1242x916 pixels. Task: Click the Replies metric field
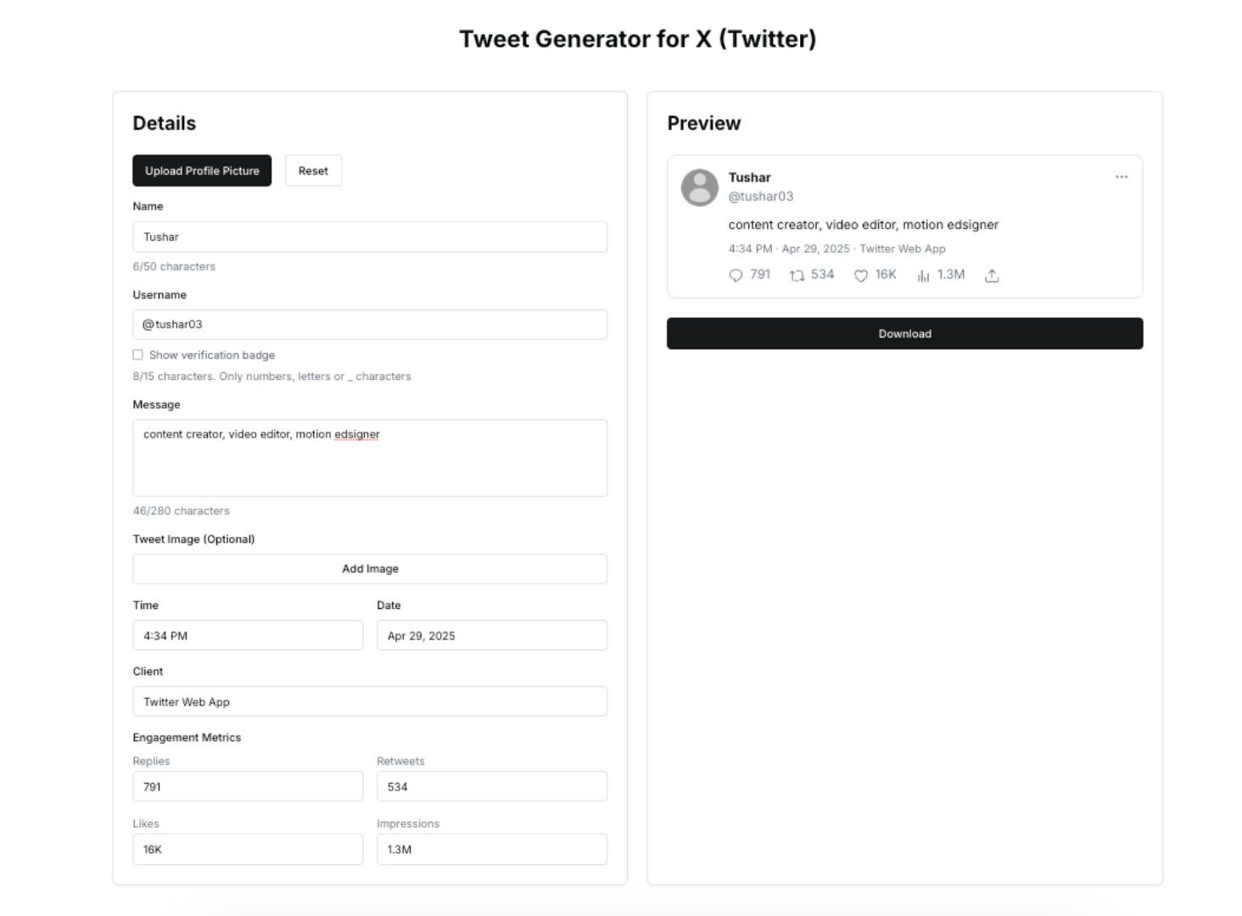pos(248,786)
